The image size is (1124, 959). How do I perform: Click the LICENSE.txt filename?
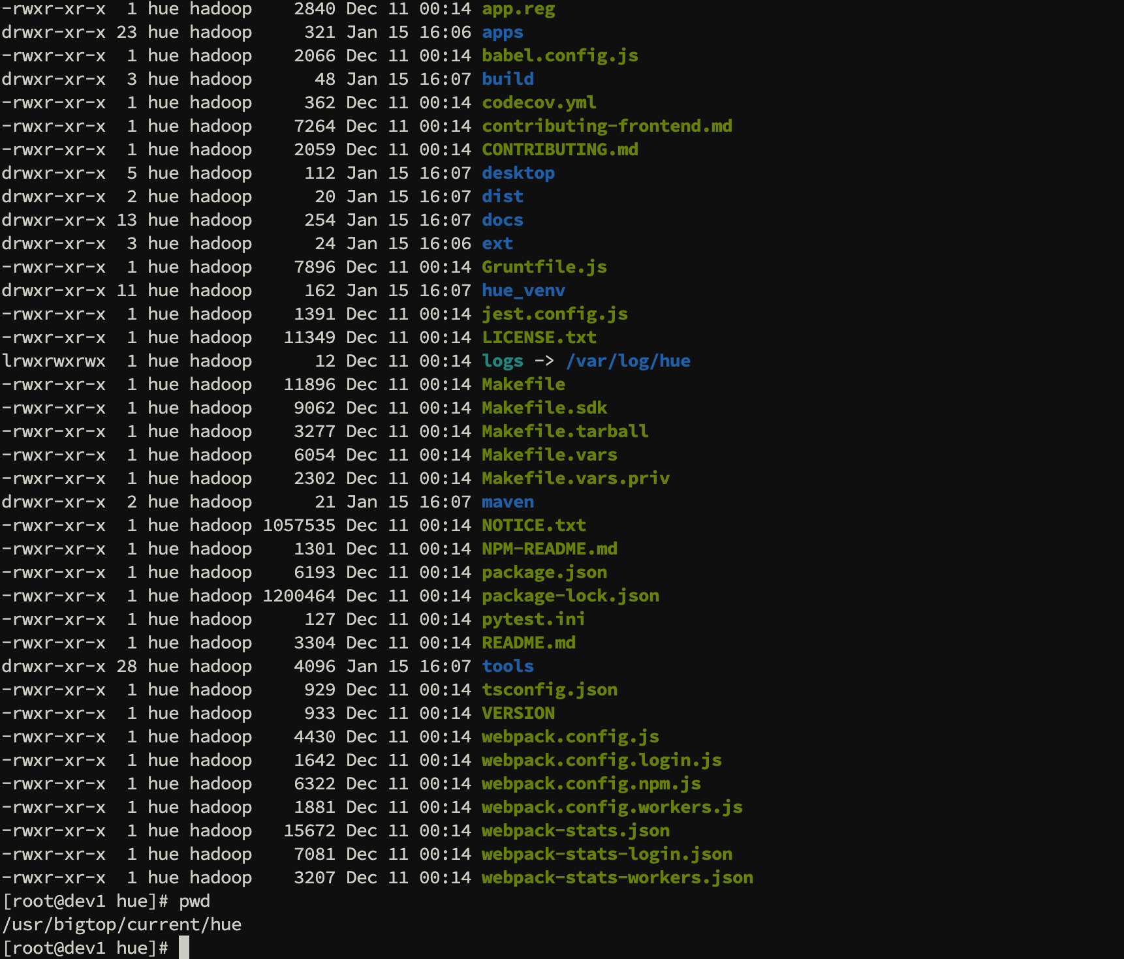(539, 338)
